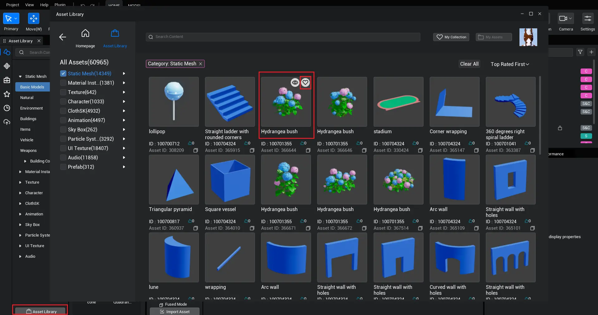Viewport: 598px width, 315px height.
Task: Like the Corner wrapping asset thumbs-up
Action: pos(471,143)
